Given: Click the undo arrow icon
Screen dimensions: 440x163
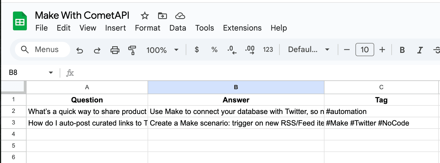Looking at the screenshot, I should point(80,50).
